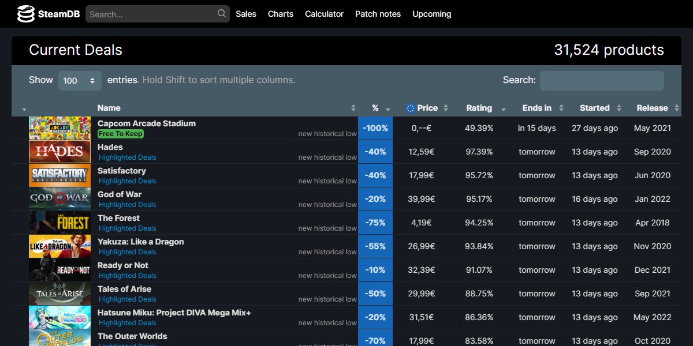This screenshot has width=693, height=346.
Task: Click the Hatsune Miku game thumbnail
Action: tap(59, 317)
